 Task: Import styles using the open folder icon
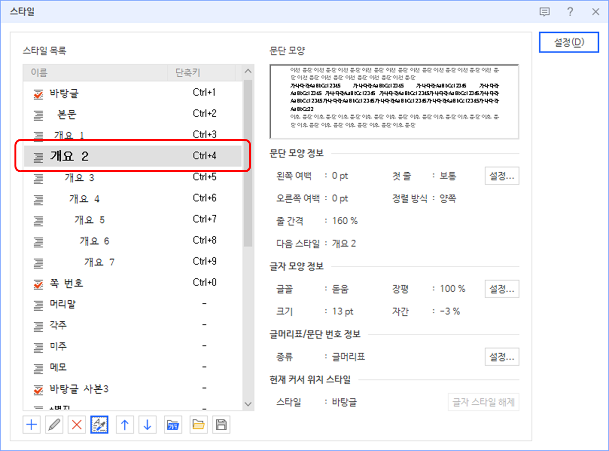199,424
